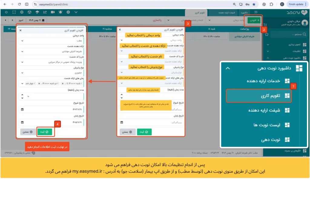Click the جستجو search field in the sidebar
The height and width of the screenshot is (209, 310).
(289, 34)
